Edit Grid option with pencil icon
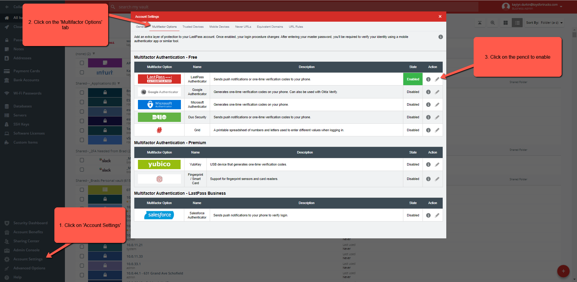 point(437,130)
